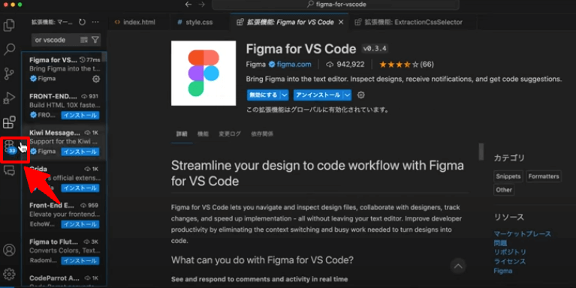Open the リポジトリ repository link
This screenshot has height=288, width=576.
[510, 253]
